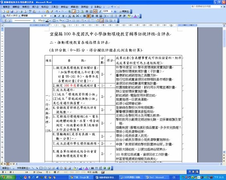Image resolution: width=226 pixels, height=180 pixels.
Task: Toggle Bold formatting
Action: [55, 16]
